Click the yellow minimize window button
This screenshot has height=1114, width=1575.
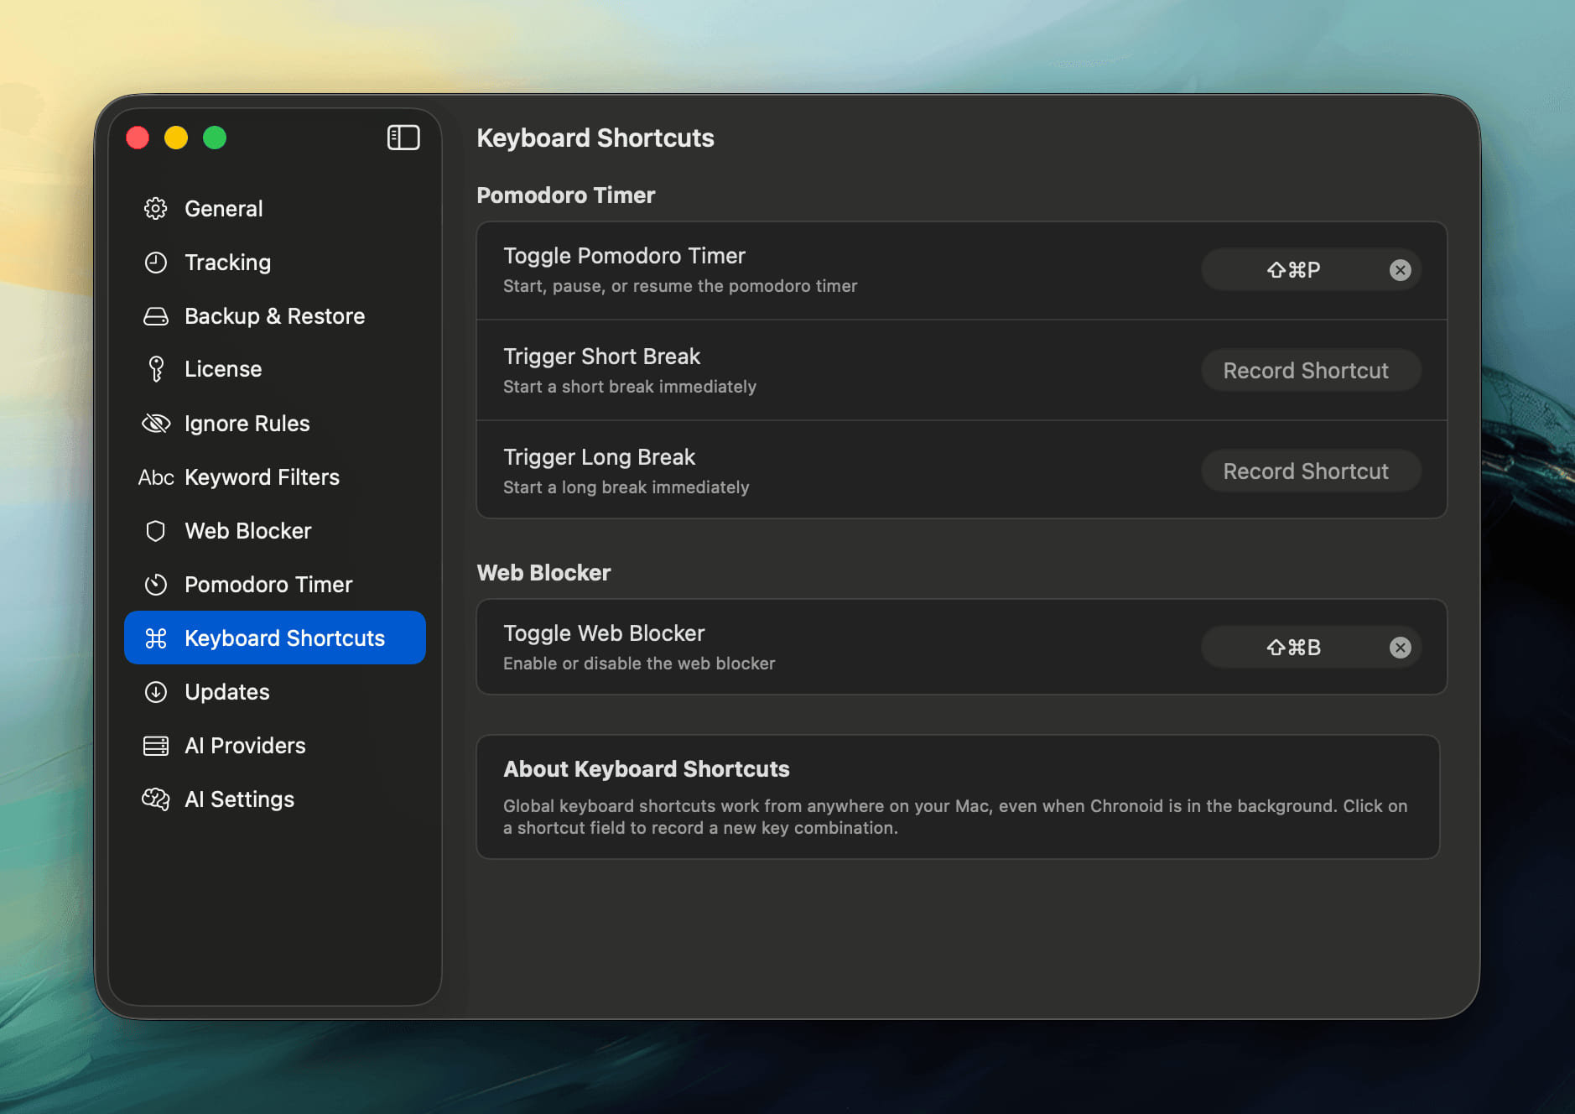coord(176,138)
